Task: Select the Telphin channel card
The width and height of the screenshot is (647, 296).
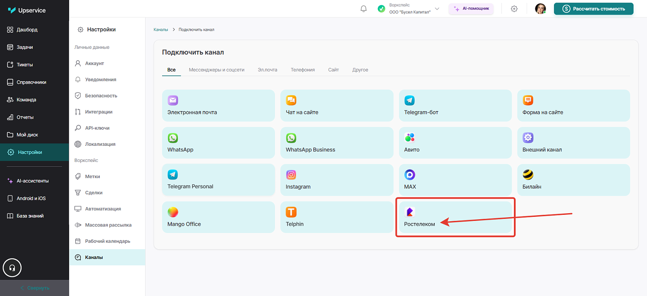Action: point(337,217)
